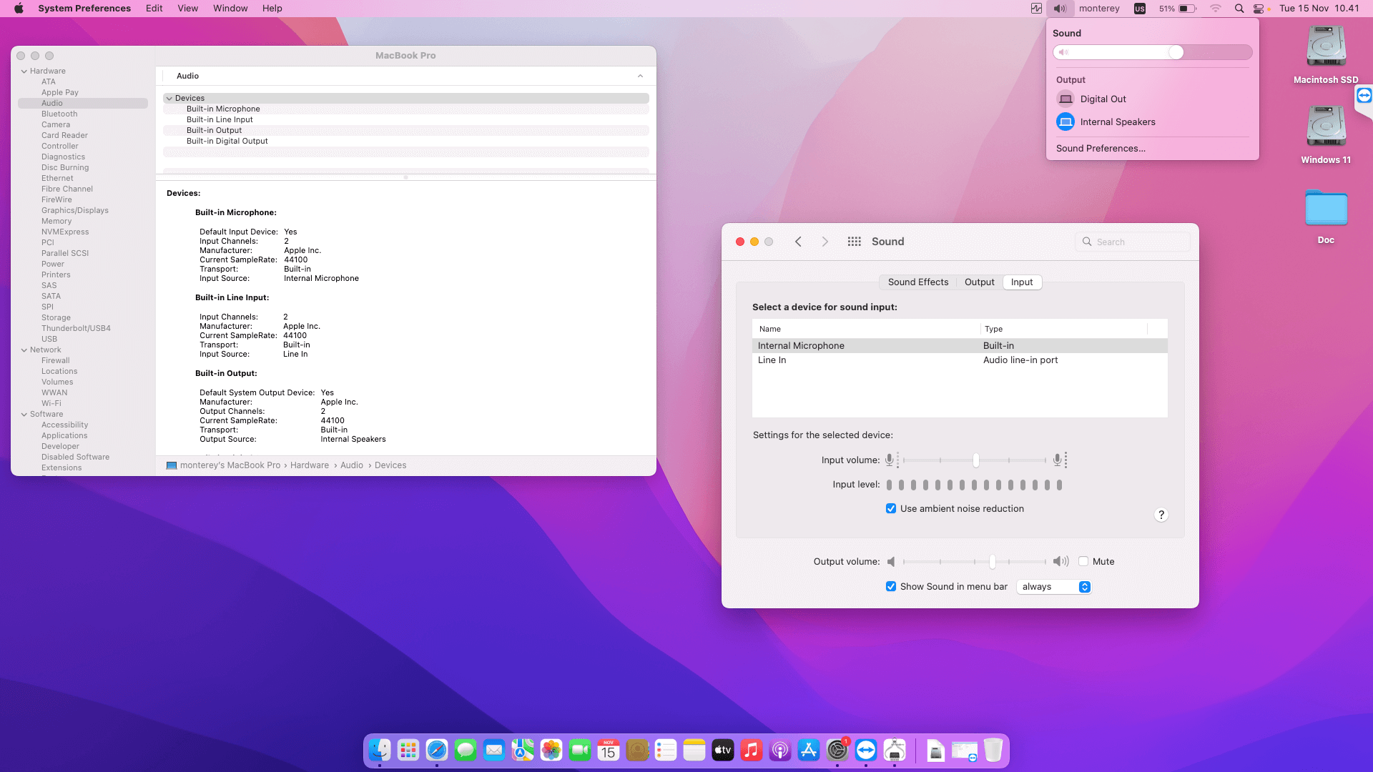Open the View menu
This screenshot has width=1373, height=772.
pos(188,9)
